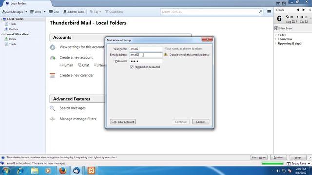Select the email1@localhost account

pyautogui.click(x=18, y=34)
